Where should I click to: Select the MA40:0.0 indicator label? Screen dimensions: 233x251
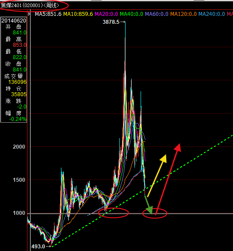click(131, 14)
